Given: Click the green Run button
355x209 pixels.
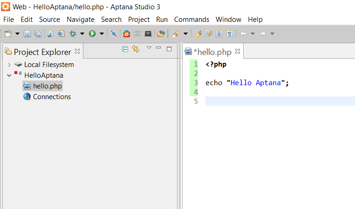Looking at the screenshot, I should pos(92,34).
